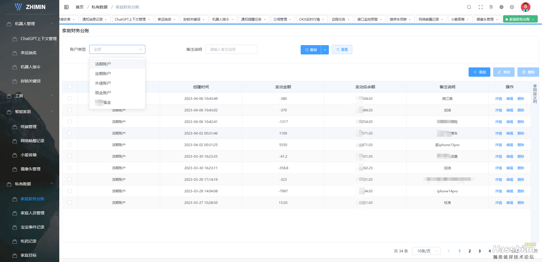Toggle fullscreen mode icon
542x262 pixels.
pyautogui.click(x=481, y=7)
